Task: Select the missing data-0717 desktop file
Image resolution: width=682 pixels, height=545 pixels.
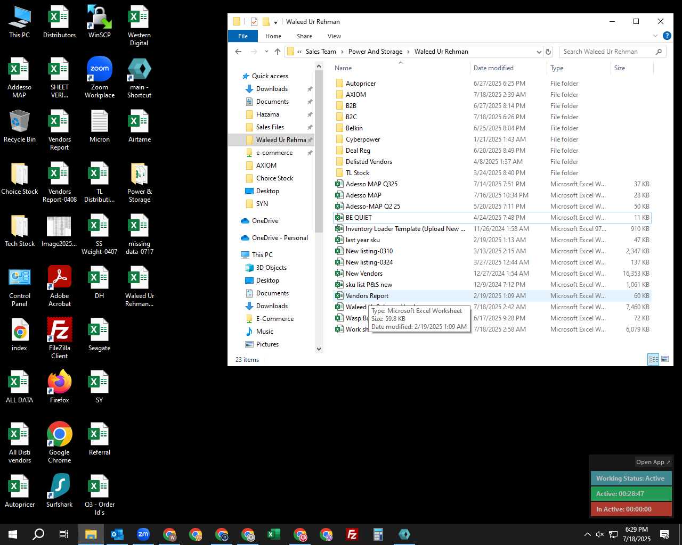Action: tap(139, 235)
